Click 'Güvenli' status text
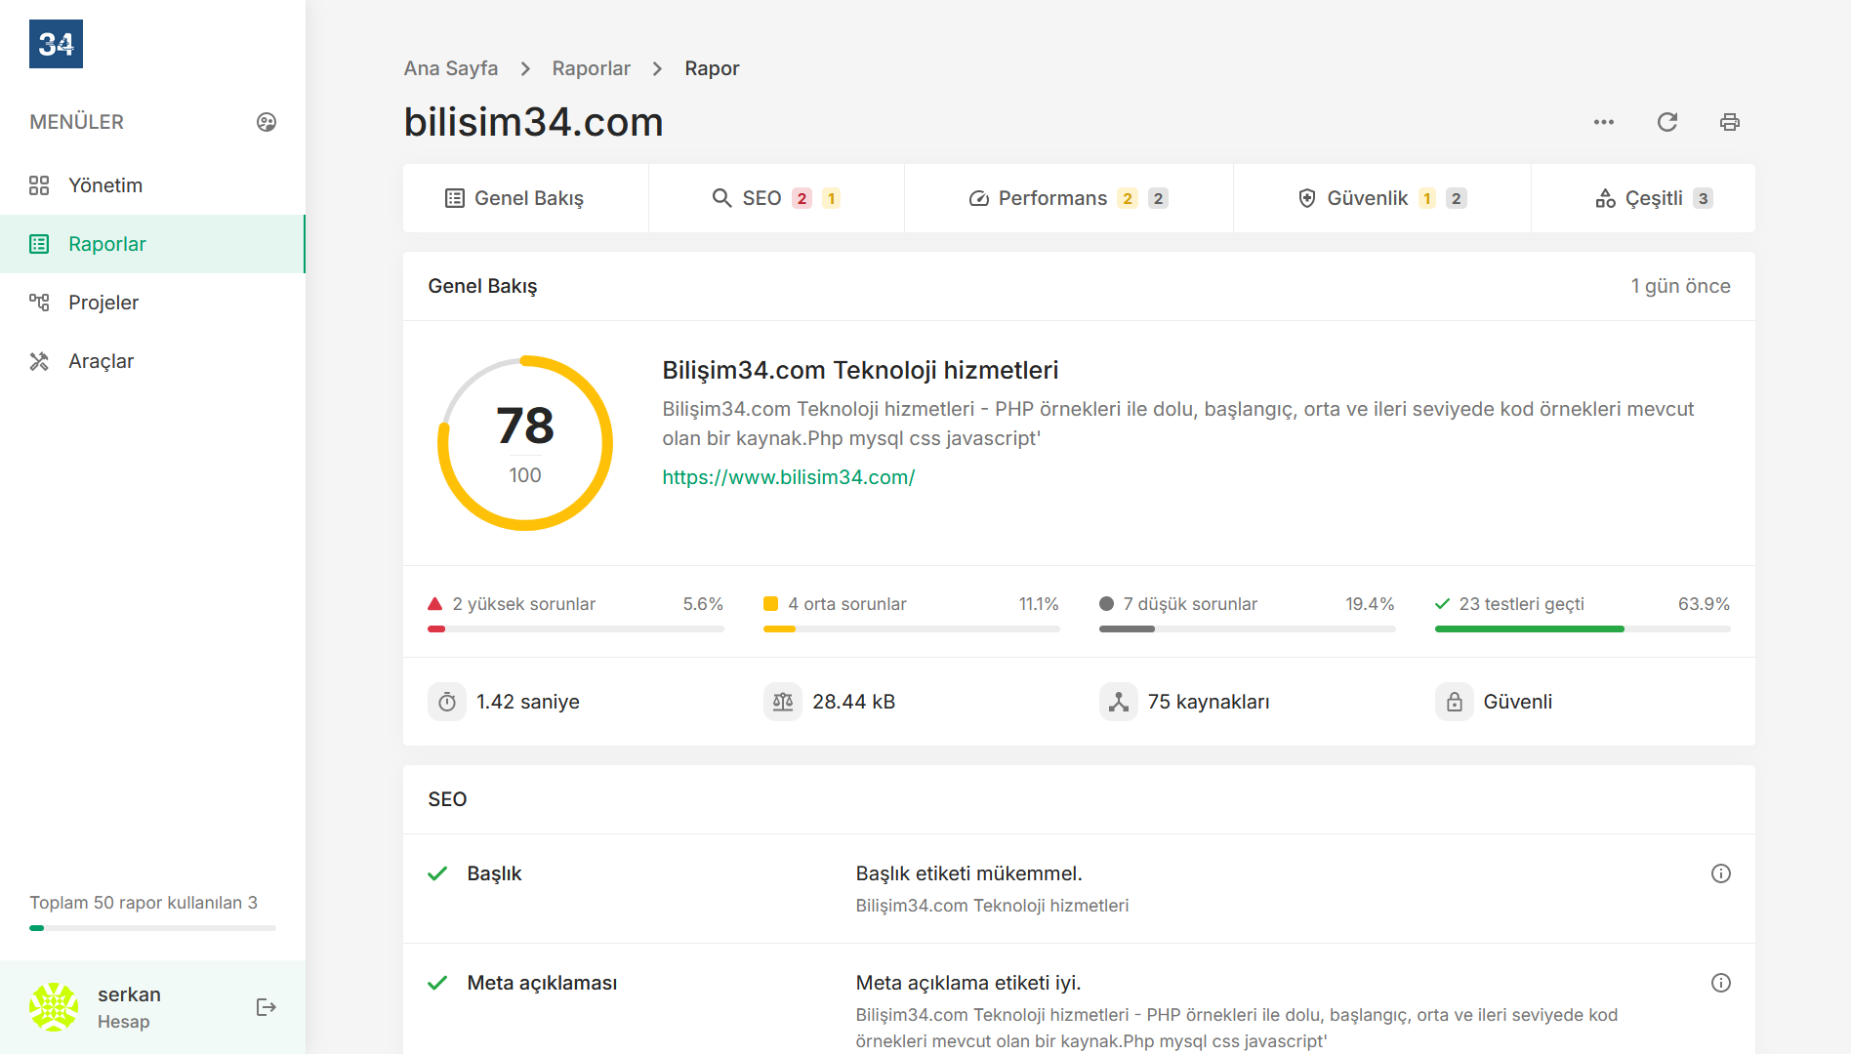This screenshot has height=1054, width=1851. pyautogui.click(x=1517, y=702)
